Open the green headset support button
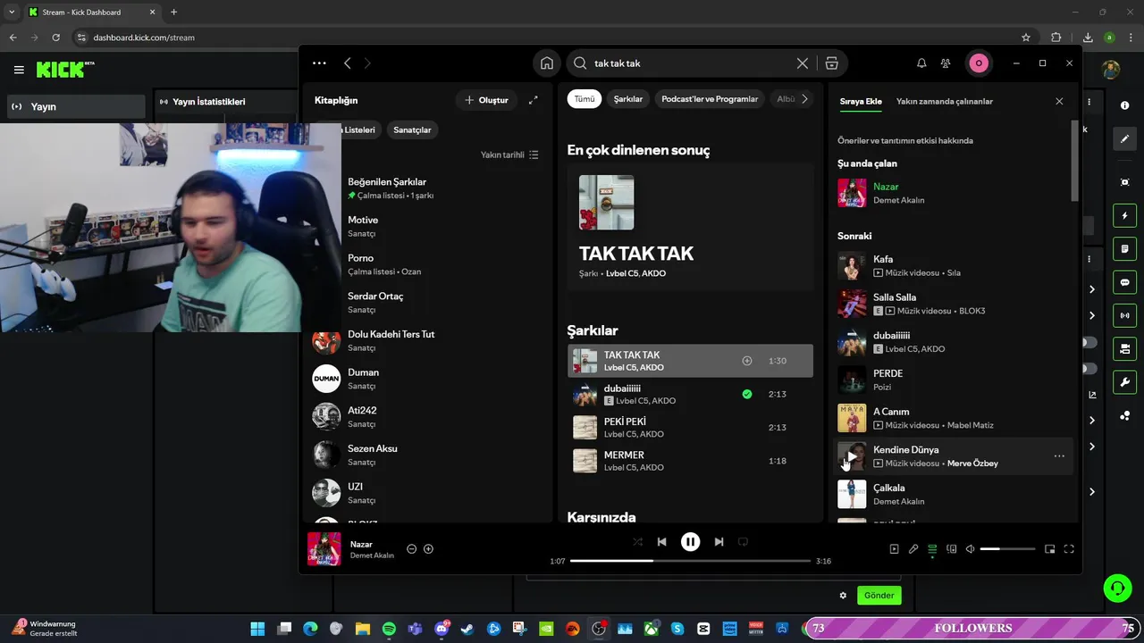1144x643 pixels. pyautogui.click(x=1117, y=588)
